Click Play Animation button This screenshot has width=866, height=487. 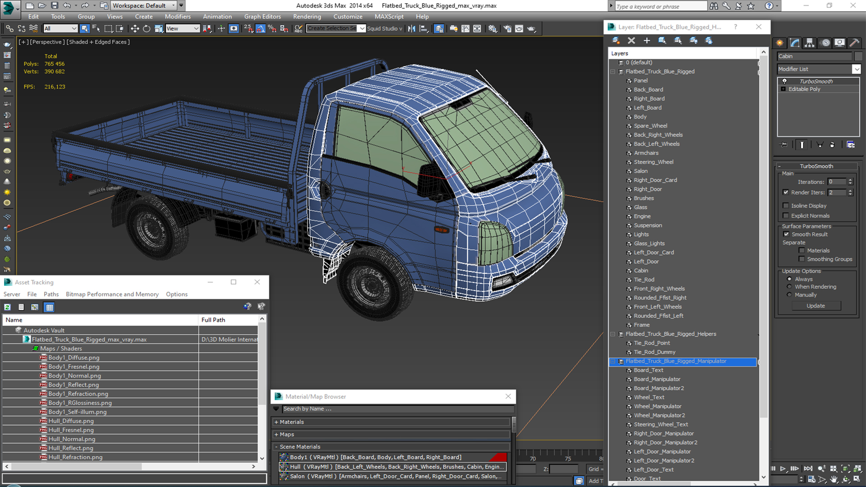point(783,469)
